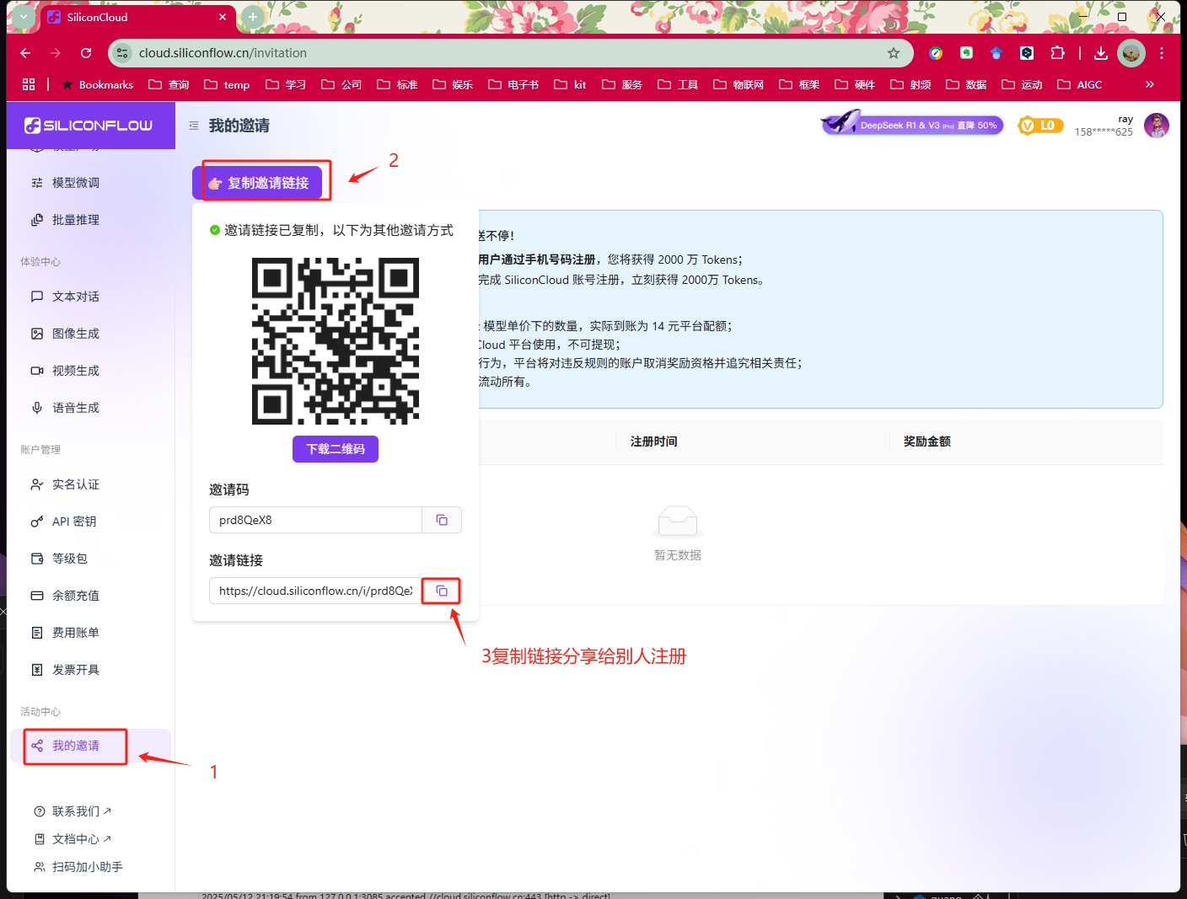Image resolution: width=1187 pixels, height=899 pixels.
Task: Open new browser tab with plus
Action: click(x=252, y=17)
